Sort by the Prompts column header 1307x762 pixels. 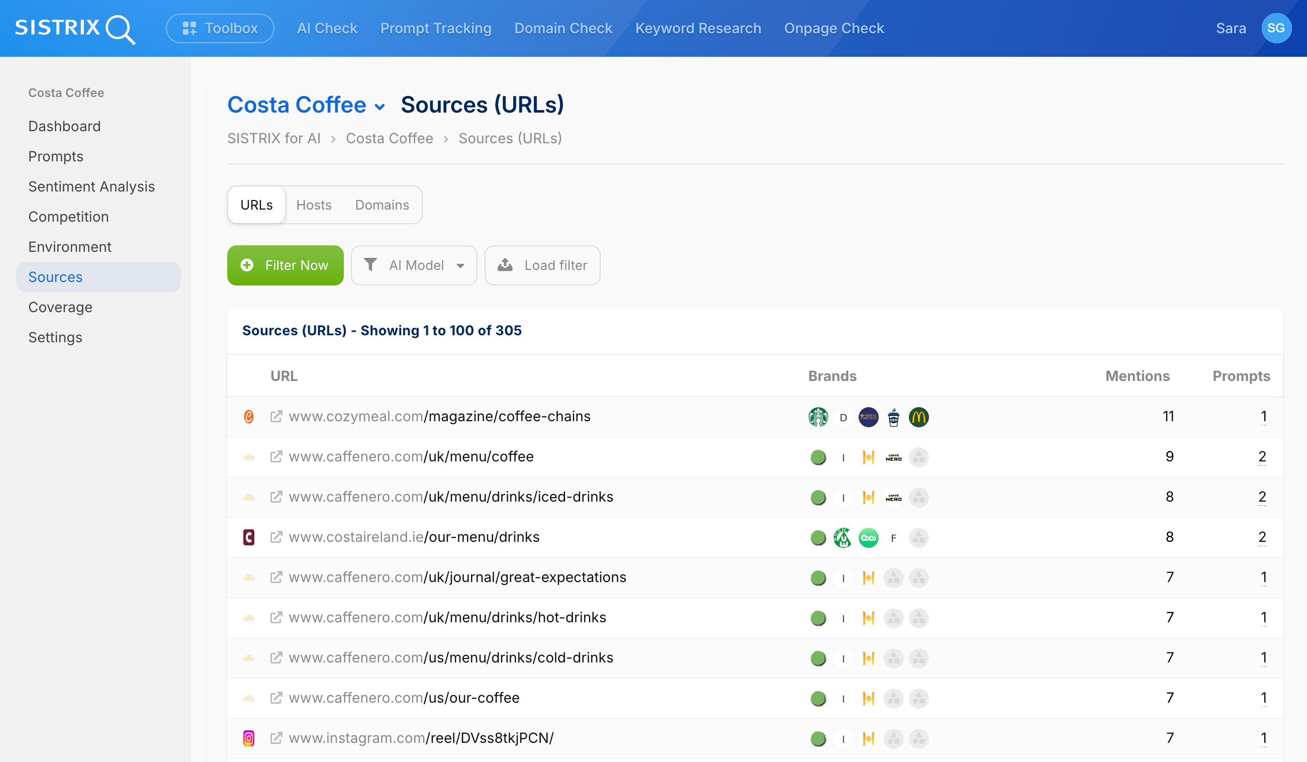coord(1241,375)
